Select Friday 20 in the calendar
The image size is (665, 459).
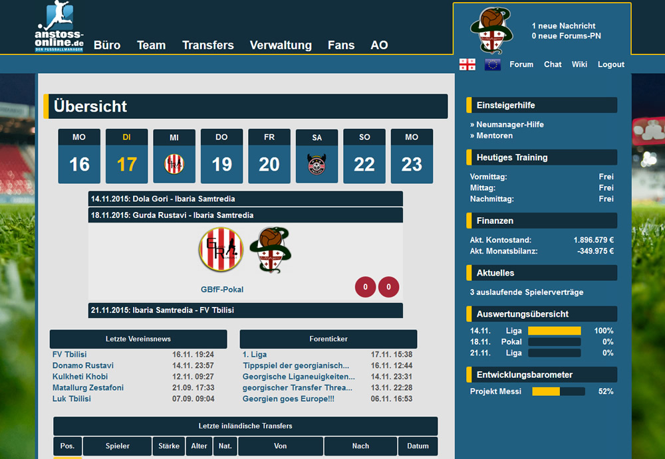(x=269, y=156)
